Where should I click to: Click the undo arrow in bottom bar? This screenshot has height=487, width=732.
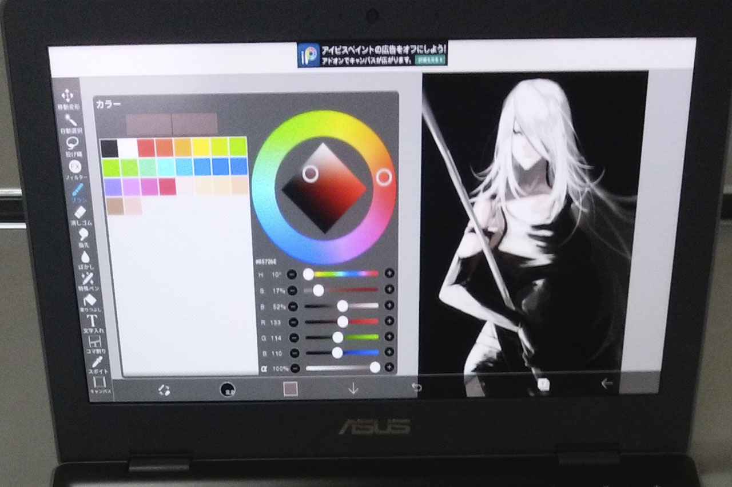coord(417,388)
